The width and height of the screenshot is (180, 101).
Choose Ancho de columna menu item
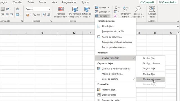click(116, 37)
